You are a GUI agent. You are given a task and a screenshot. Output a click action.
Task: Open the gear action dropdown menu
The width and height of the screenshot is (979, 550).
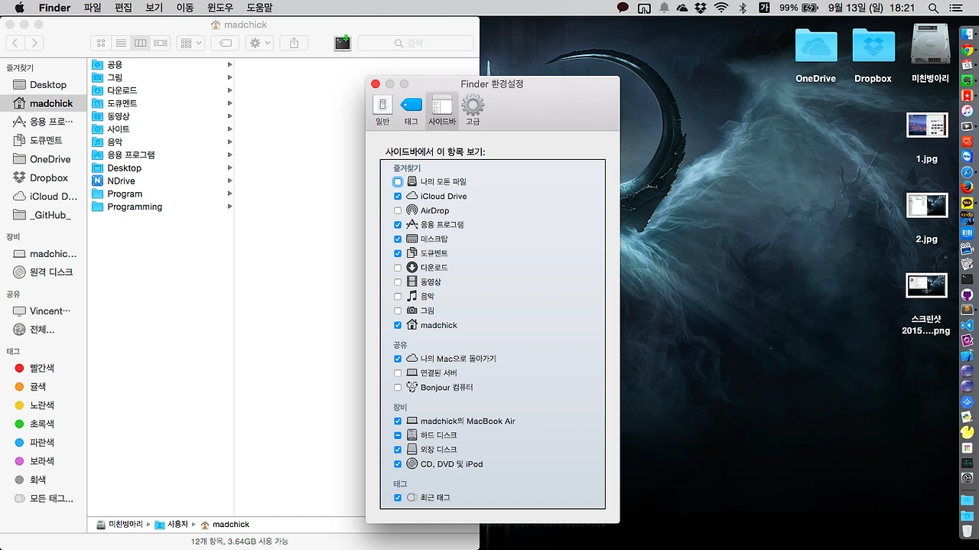(259, 44)
